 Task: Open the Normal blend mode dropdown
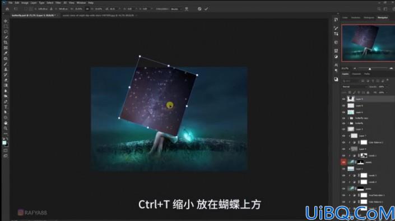click(x=354, y=87)
